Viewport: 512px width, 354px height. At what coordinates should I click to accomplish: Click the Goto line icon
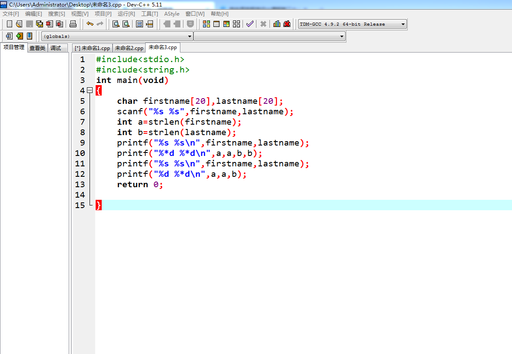coord(150,24)
